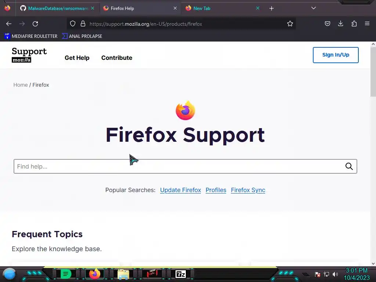Click the vertical scrollbar thumb

tap(373, 72)
